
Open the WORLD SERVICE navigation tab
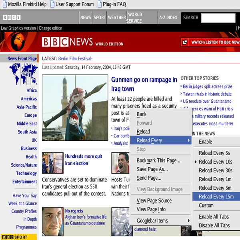coord(142,18)
